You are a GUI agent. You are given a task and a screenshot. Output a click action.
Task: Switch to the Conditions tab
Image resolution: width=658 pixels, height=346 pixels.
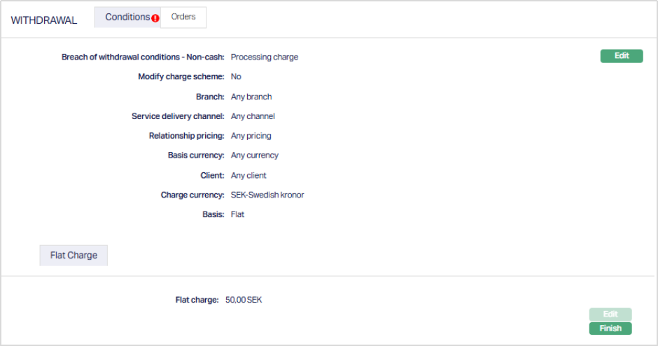tap(127, 17)
